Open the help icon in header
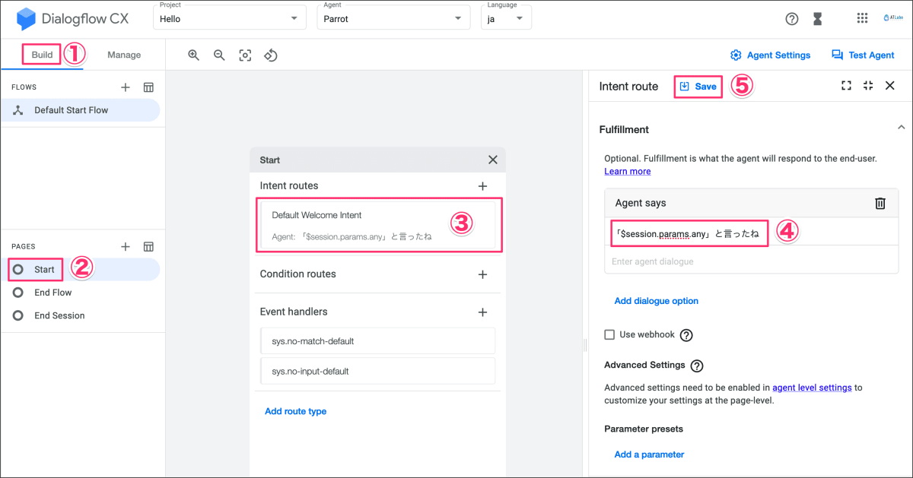 792,19
